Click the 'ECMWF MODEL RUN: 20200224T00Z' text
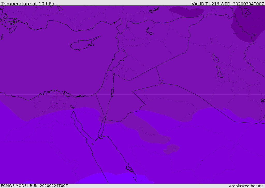 click(x=34, y=186)
